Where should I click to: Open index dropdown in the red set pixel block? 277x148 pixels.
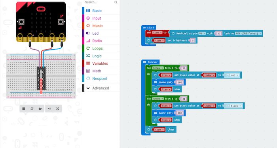[209, 75]
